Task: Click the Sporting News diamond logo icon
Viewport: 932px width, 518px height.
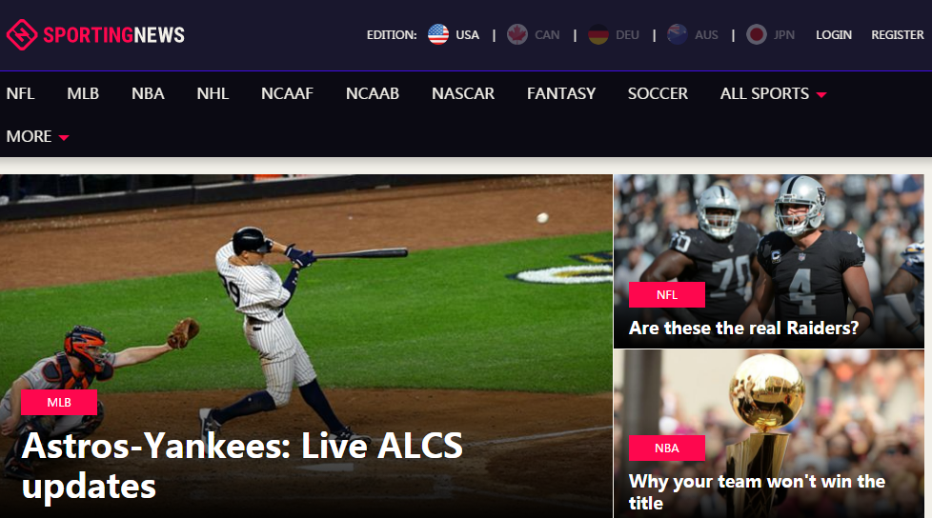Action: coord(22,34)
